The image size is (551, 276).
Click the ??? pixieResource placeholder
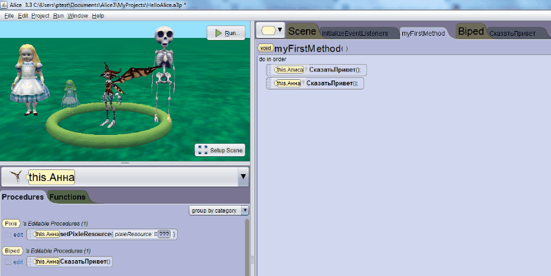[x=164, y=234]
